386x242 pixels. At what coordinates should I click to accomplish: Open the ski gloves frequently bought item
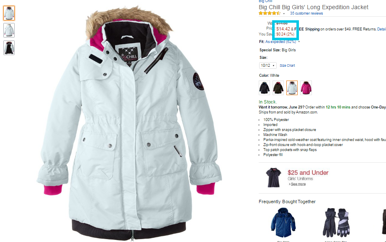tap(336, 222)
